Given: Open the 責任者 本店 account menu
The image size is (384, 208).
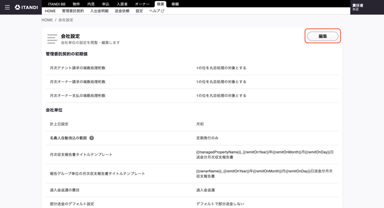Looking at the screenshot, I should 358,7.
